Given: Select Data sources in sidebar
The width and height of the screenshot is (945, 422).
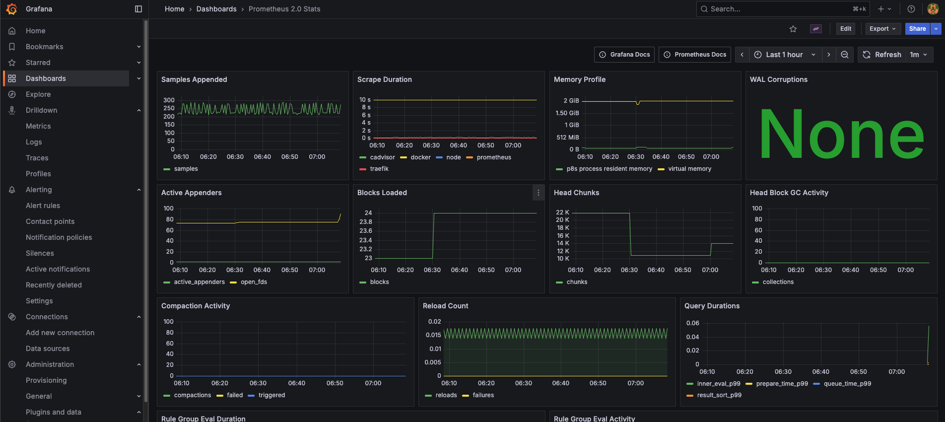Looking at the screenshot, I should tap(48, 349).
